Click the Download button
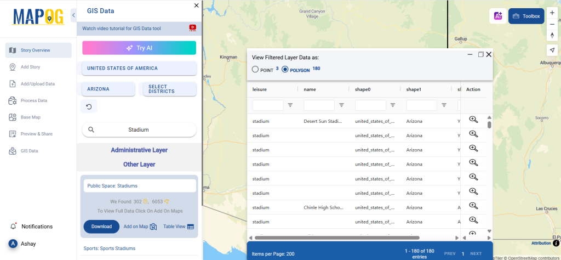This screenshot has height=260, width=561. [101, 227]
